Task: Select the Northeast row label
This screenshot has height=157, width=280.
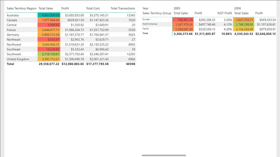Action: (x=14, y=40)
